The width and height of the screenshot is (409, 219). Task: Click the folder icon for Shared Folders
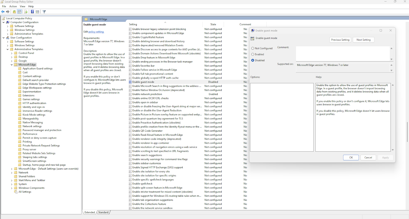coord(16,176)
